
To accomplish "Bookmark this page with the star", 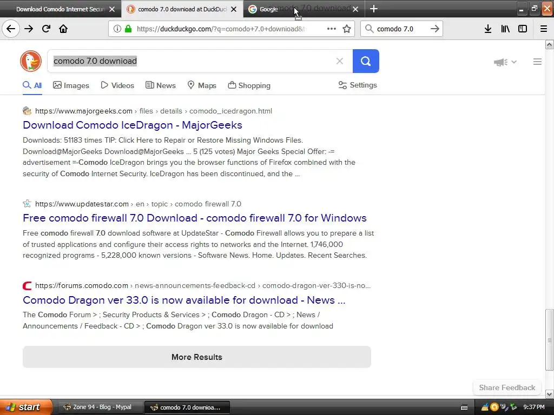I will 347,29.
